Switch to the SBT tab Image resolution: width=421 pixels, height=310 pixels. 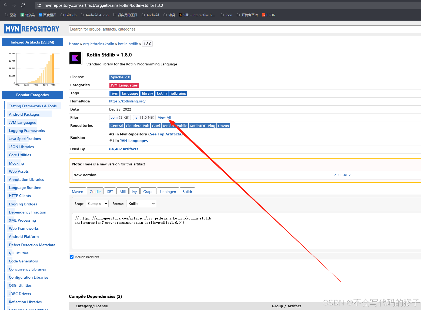pos(110,191)
